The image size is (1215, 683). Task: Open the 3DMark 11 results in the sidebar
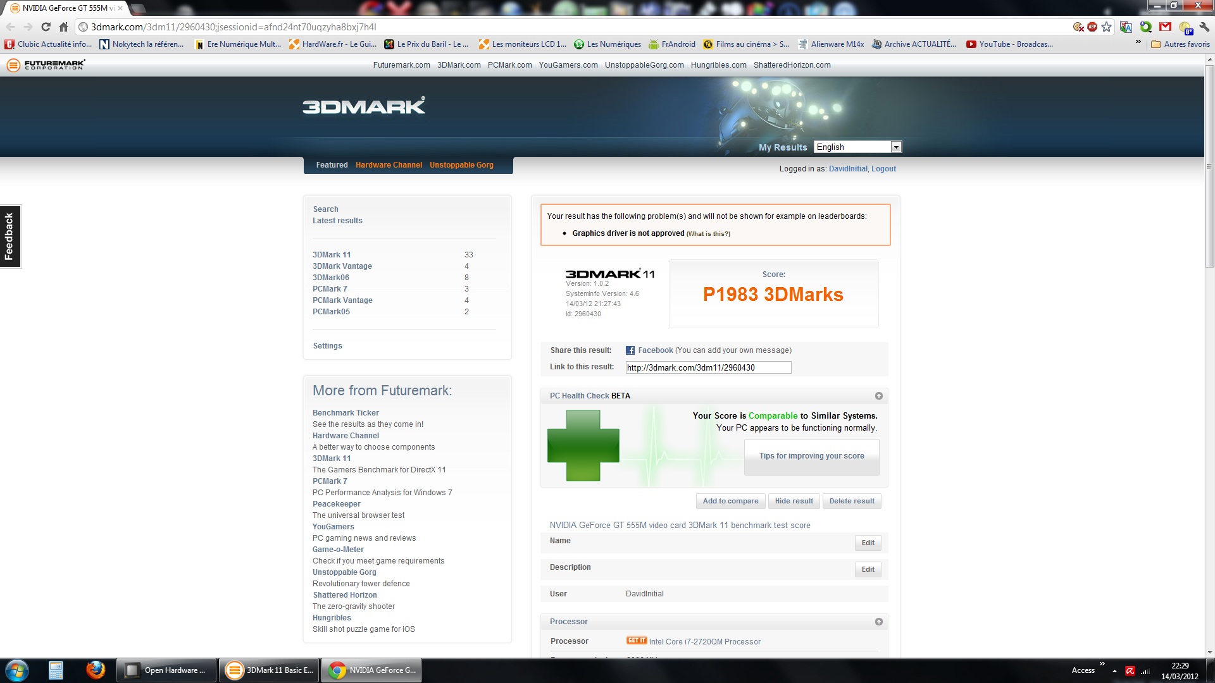click(331, 255)
